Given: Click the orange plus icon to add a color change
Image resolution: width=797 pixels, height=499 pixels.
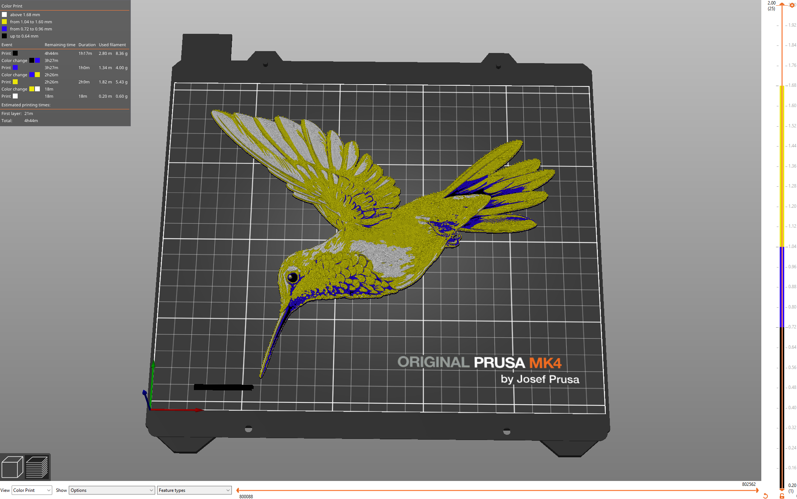Looking at the screenshot, I should pyautogui.click(x=792, y=6).
